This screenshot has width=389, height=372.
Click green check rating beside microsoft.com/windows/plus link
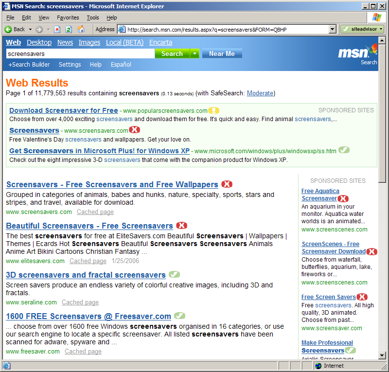click(344, 150)
